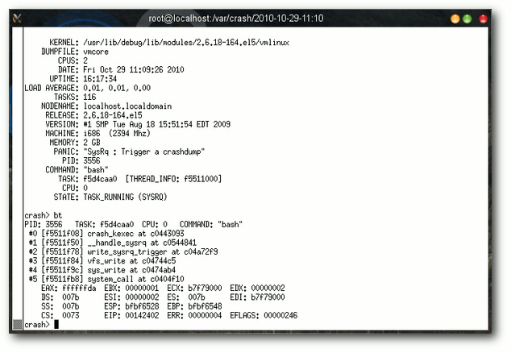Click backtrace frame #2 write_sysrq_trigger

tap(123, 251)
